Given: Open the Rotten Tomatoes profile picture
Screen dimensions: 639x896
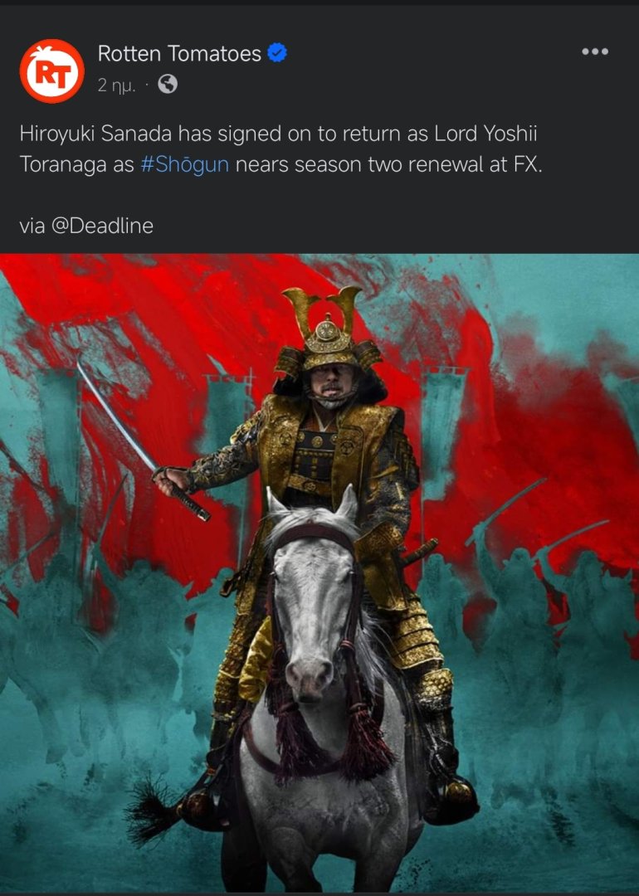Looking at the screenshot, I should 51,71.
